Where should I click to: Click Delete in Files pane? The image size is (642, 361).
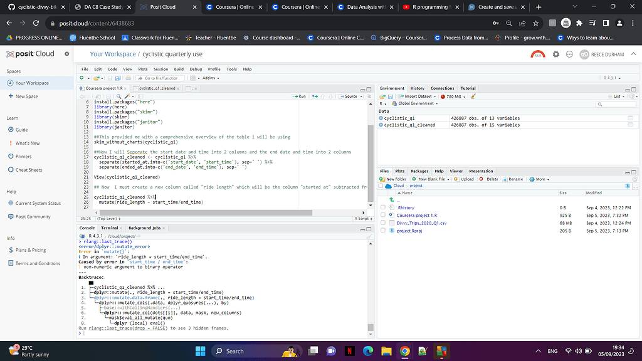489,179
